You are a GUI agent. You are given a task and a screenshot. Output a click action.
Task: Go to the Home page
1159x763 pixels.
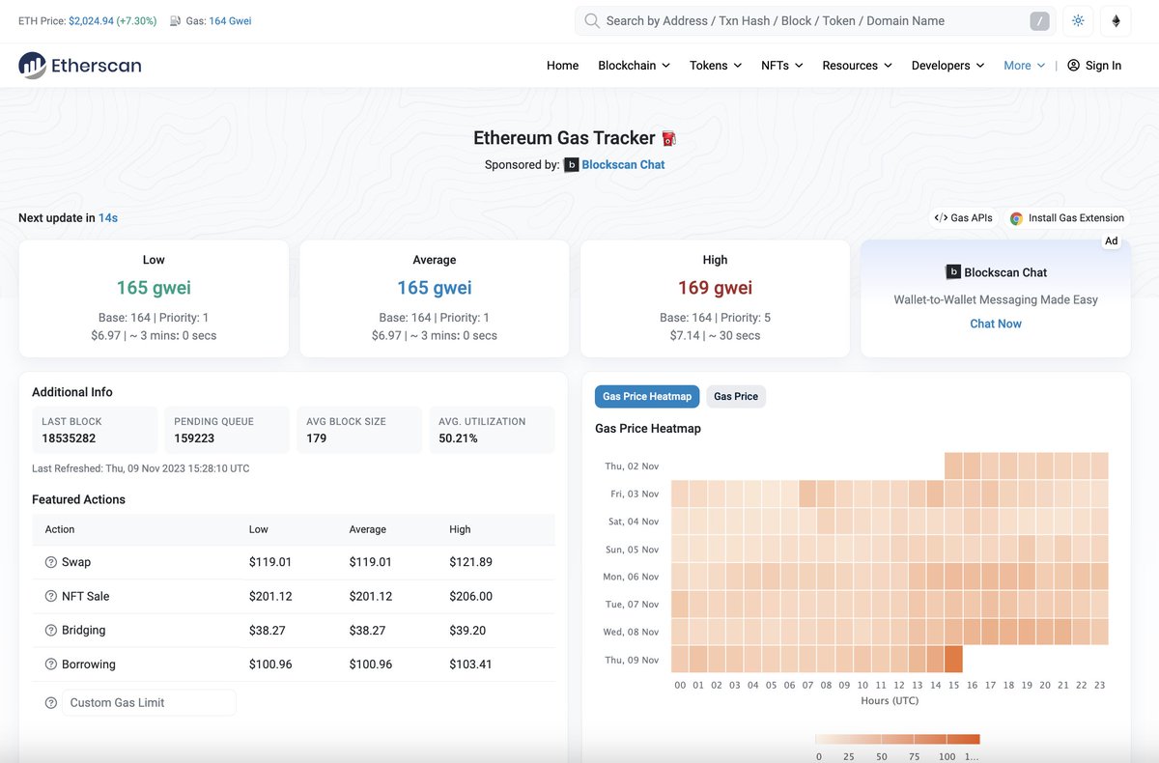562,66
